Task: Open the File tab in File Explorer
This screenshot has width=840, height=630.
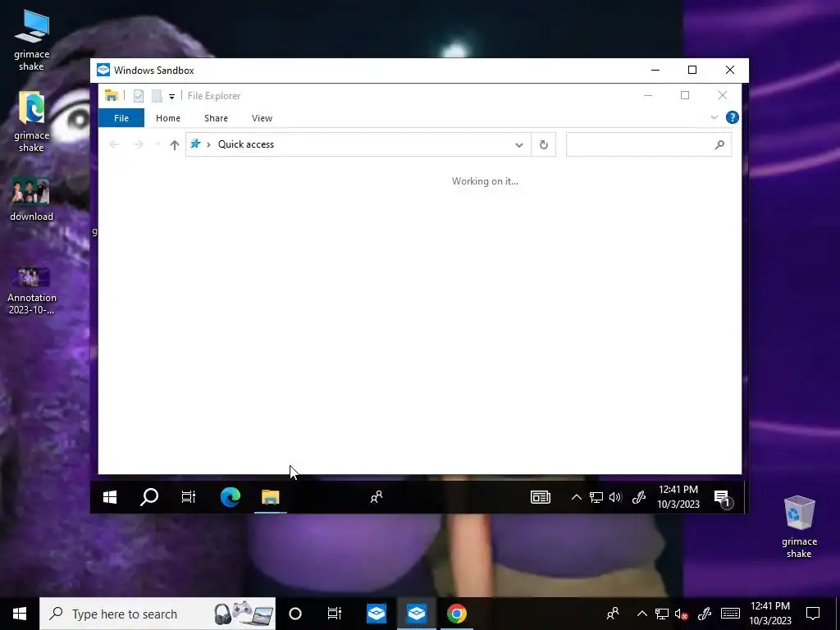Action: (x=121, y=118)
